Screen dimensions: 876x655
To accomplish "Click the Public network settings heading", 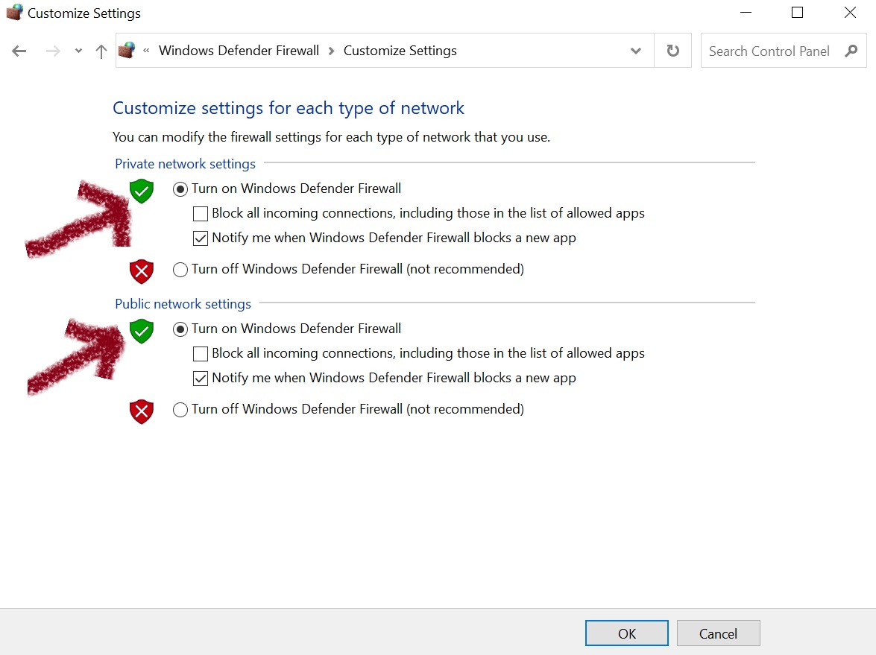I will pos(183,304).
